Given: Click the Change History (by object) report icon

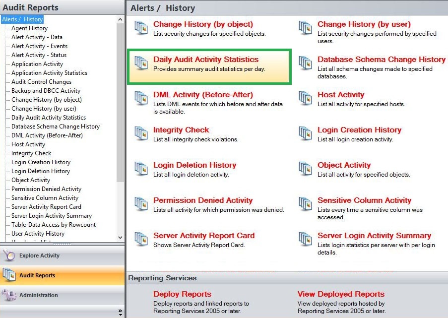Looking at the screenshot, I should pos(141,28).
